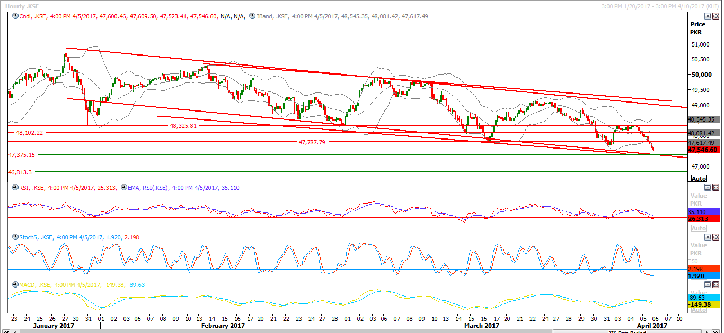Maximize the StochS indicator pane
724x333 pixels.
(708, 237)
